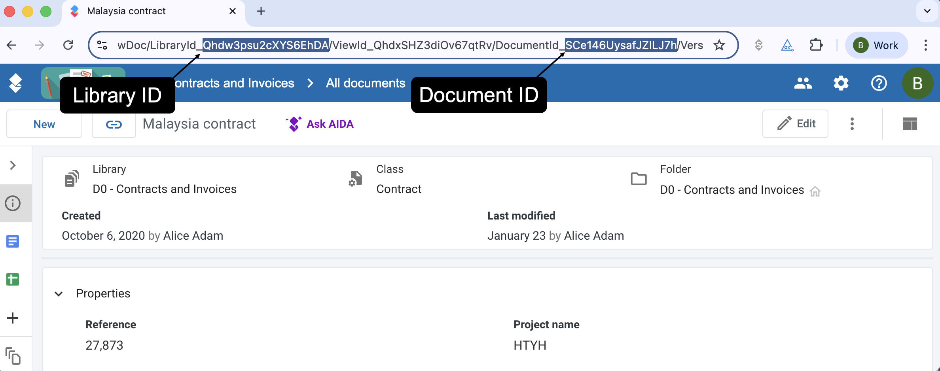Expand the left sidebar chevron
Screen dimensions: 940x371
point(13,165)
